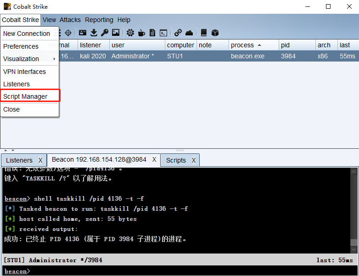Sort by arch column header
This screenshot has height=276, width=359.
tap(326, 45)
